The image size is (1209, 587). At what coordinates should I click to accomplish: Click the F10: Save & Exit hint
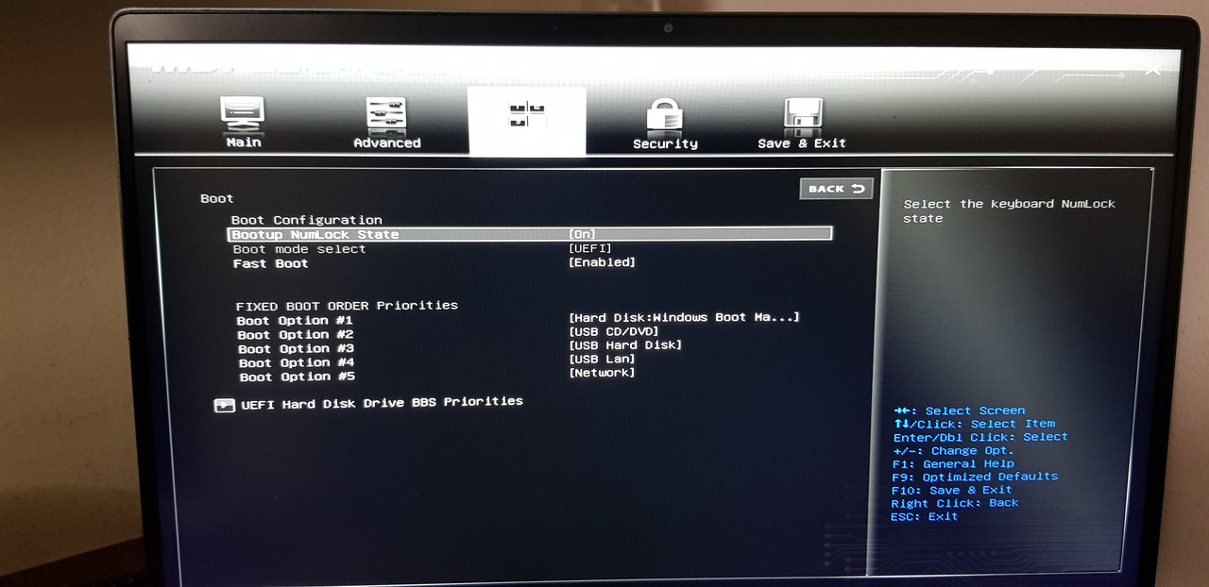[x=951, y=491]
